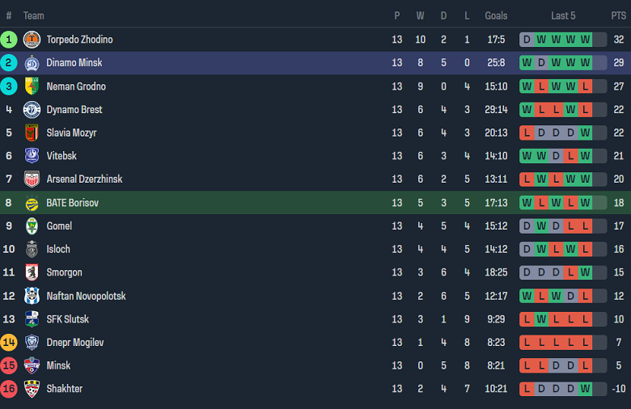Image resolution: width=631 pixels, height=409 pixels.
Task: Click the orange position 14 badge
Action: click(9, 342)
